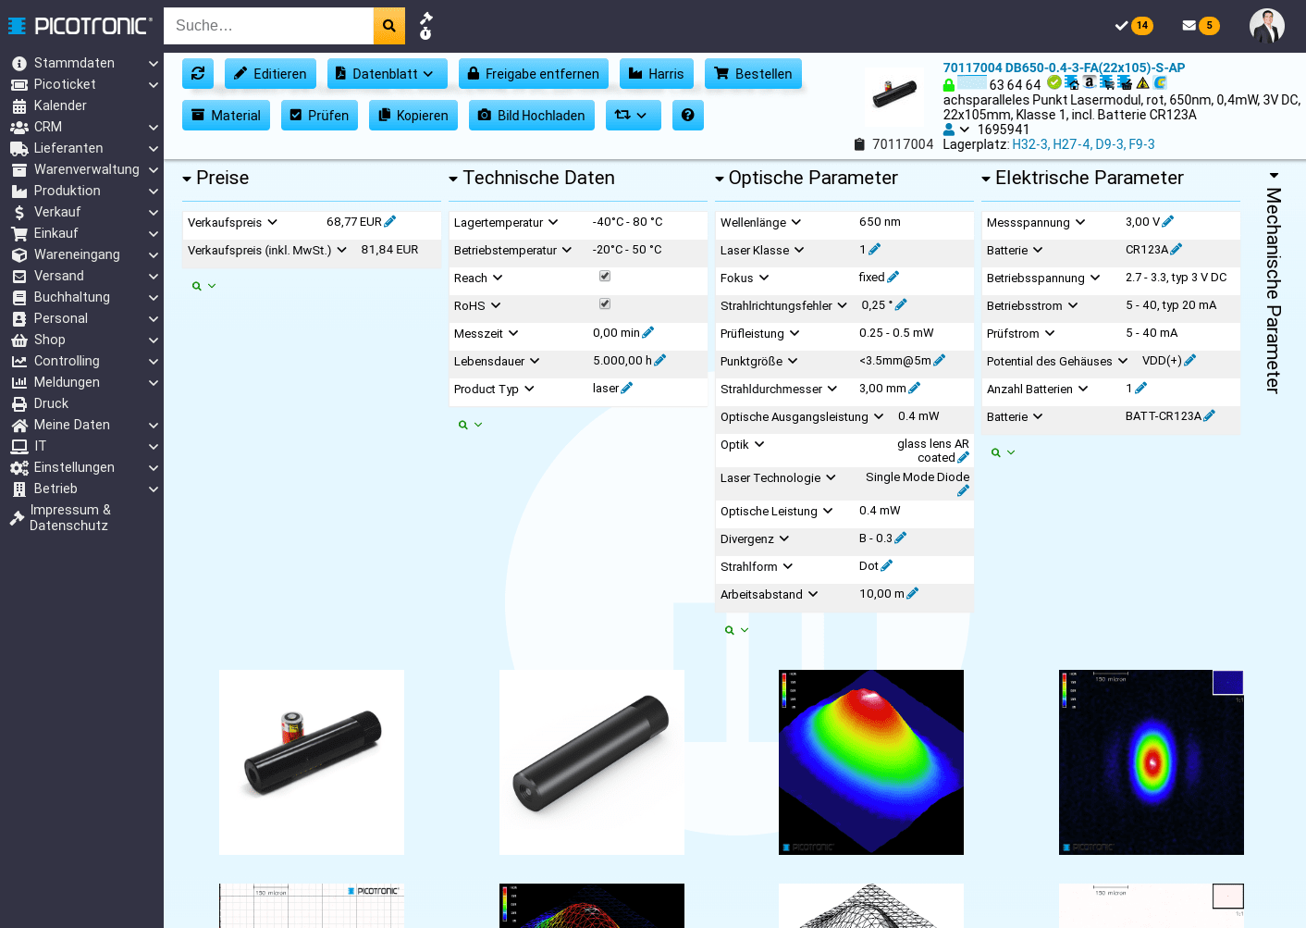Edit the Potential des Gehäuses pencil

1190,360
